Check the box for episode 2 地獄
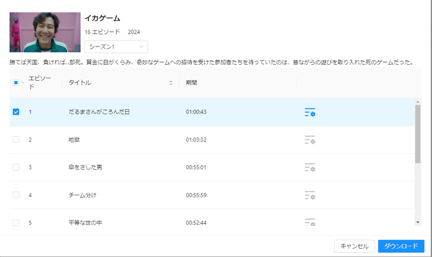The image size is (432, 257). (x=16, y=140)
